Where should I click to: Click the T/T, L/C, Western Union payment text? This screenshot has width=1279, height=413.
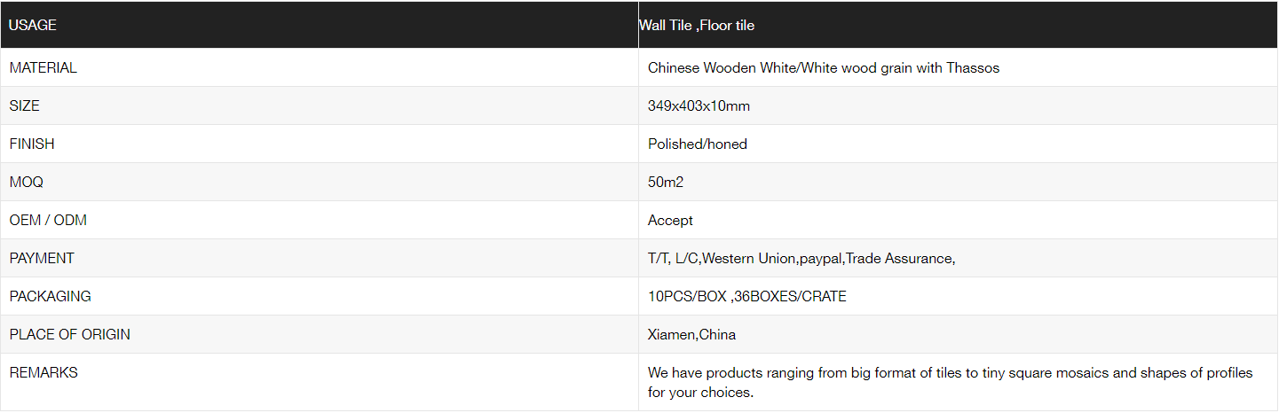click(x=801, y=259)
